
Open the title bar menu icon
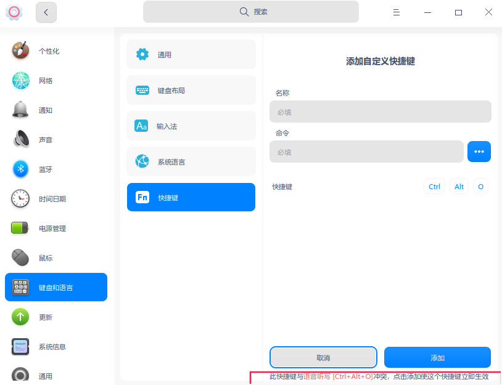397,12
